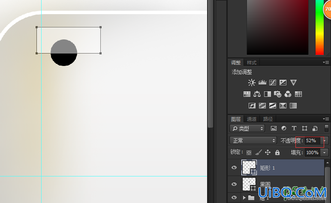Screen dimensions: 331x203
Task: Open the 图层 panel flyout menu
Action: (x=326, y=119)
